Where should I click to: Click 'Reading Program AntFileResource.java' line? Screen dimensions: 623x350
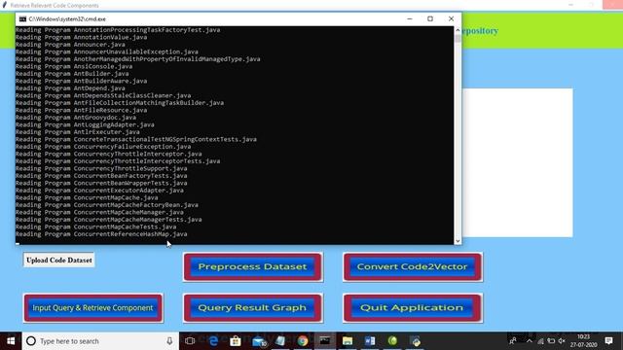81,110
